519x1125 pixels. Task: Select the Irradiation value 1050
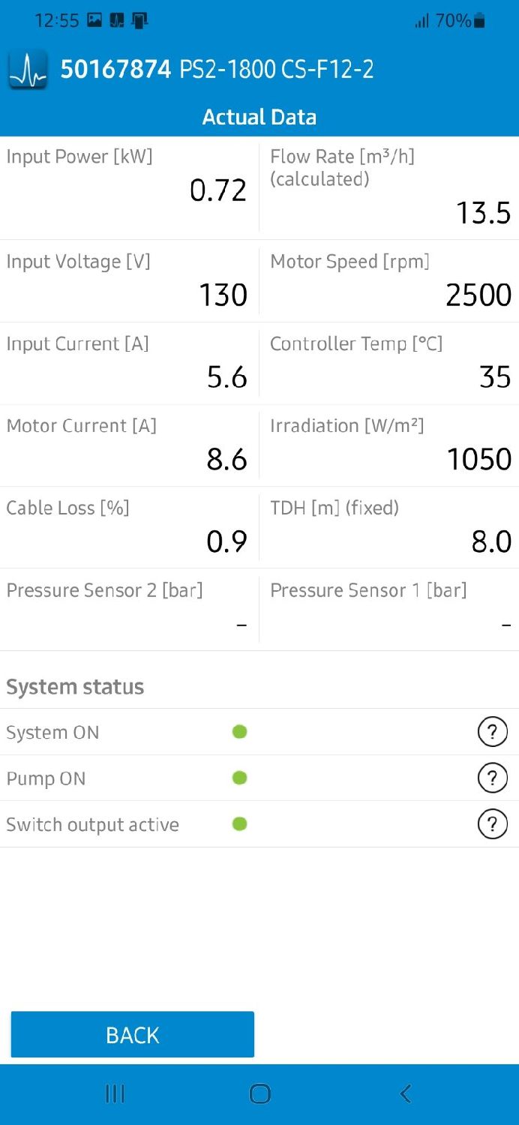click(x=478, y=459)
